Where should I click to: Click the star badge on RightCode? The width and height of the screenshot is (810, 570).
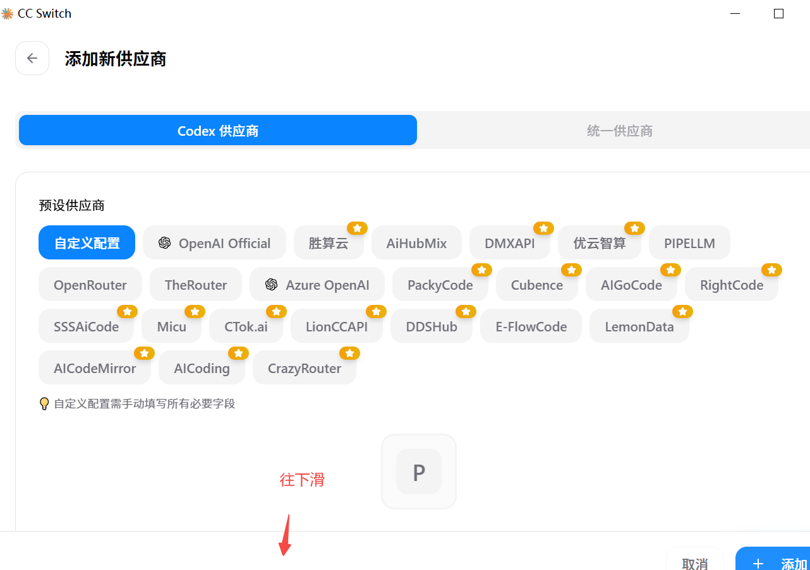point(771,270)
